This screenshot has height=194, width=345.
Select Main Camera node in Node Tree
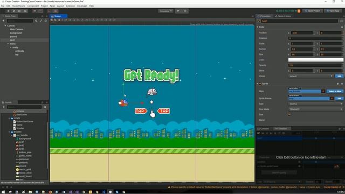click(x=17, y=29)
